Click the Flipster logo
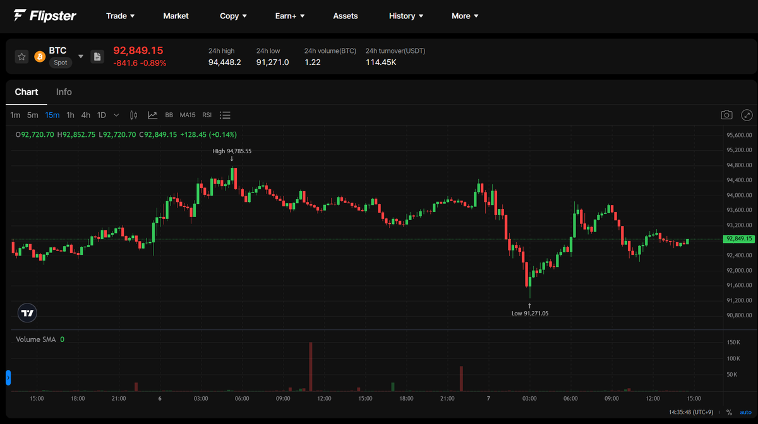The width and height of the screenshot is (758, 424). (x=44, y=16)
